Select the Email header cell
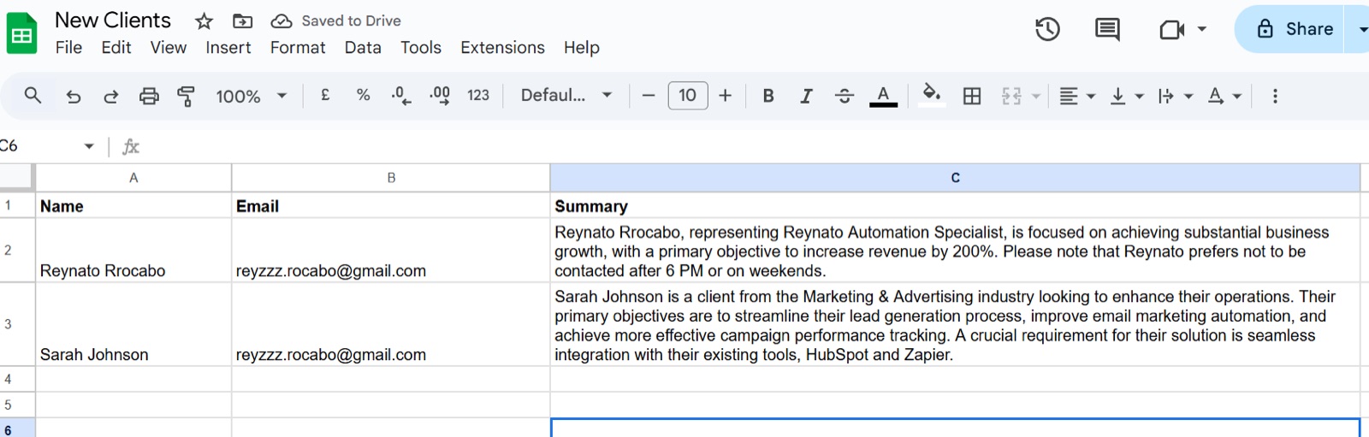1369x437 pixels. [x=391, y=206]
